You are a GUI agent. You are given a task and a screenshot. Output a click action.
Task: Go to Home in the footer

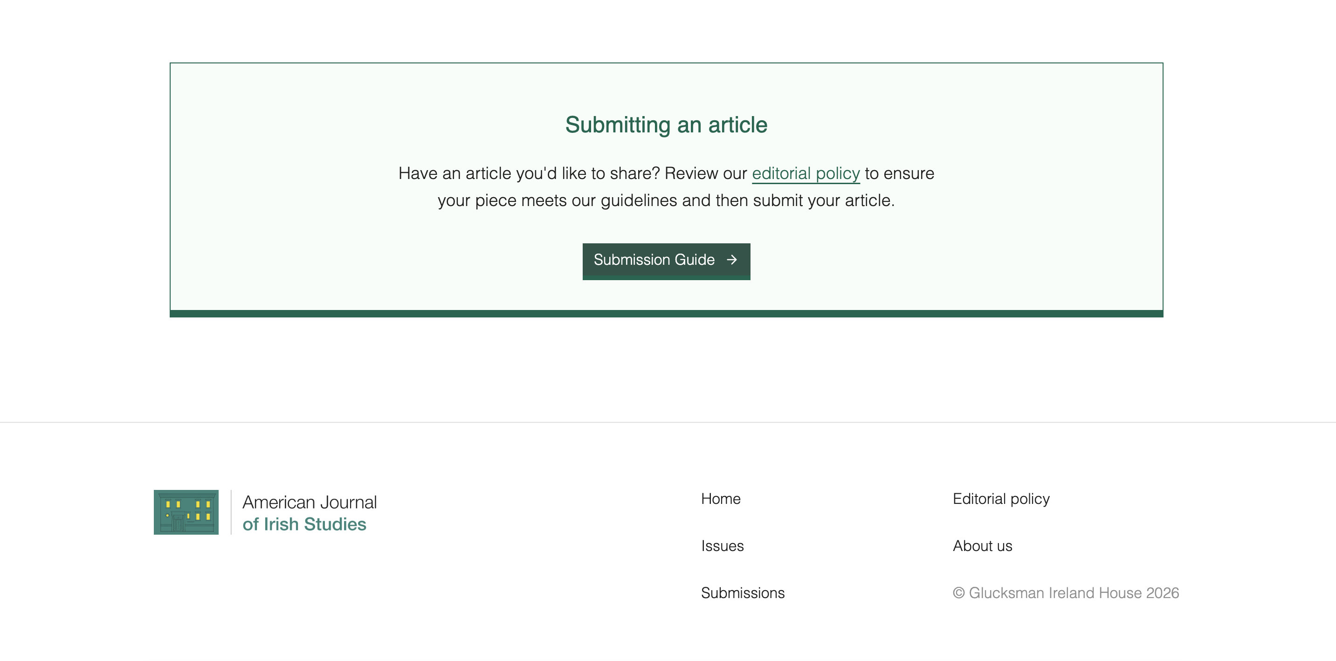point(720,499)
